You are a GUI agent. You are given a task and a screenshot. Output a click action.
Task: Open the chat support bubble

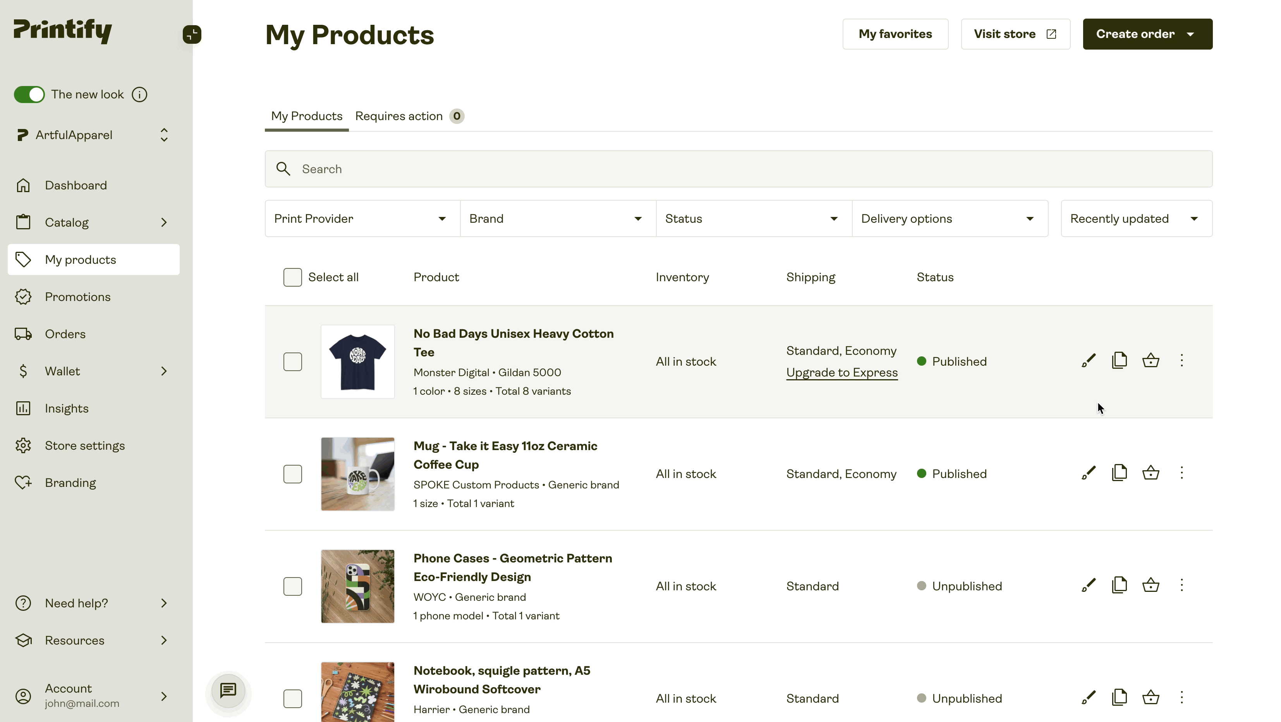pyautogui.click(x=228, y=691)
